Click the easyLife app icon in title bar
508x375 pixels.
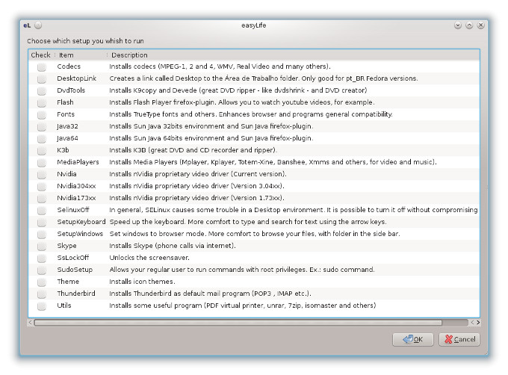pyautogui.click(x=26, y=25)
